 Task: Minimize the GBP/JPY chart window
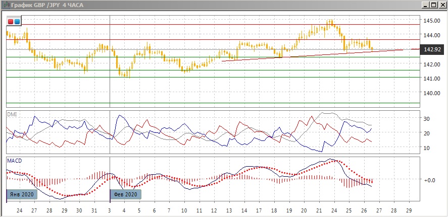[x=424, y=5]
